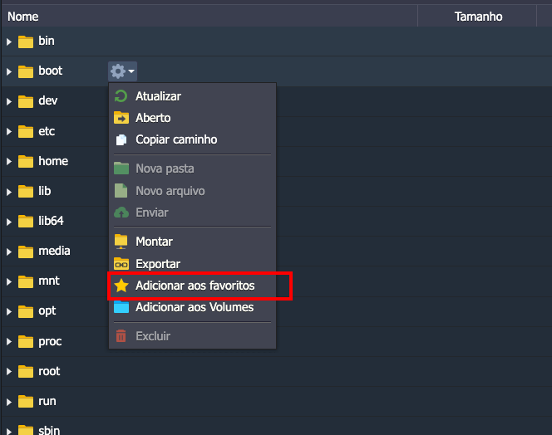Screen dimensions: 552x435
Task: Click the Aberto folder arrow icon
Action: (121, 118)
